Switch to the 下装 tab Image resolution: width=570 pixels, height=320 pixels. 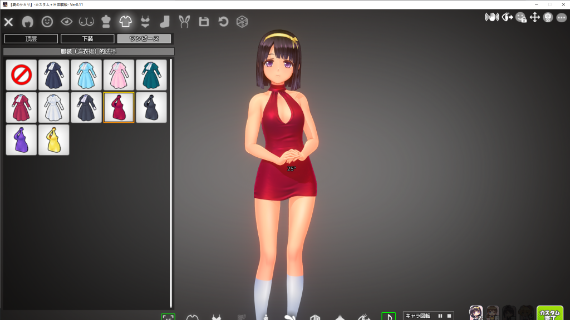[87, 38]
